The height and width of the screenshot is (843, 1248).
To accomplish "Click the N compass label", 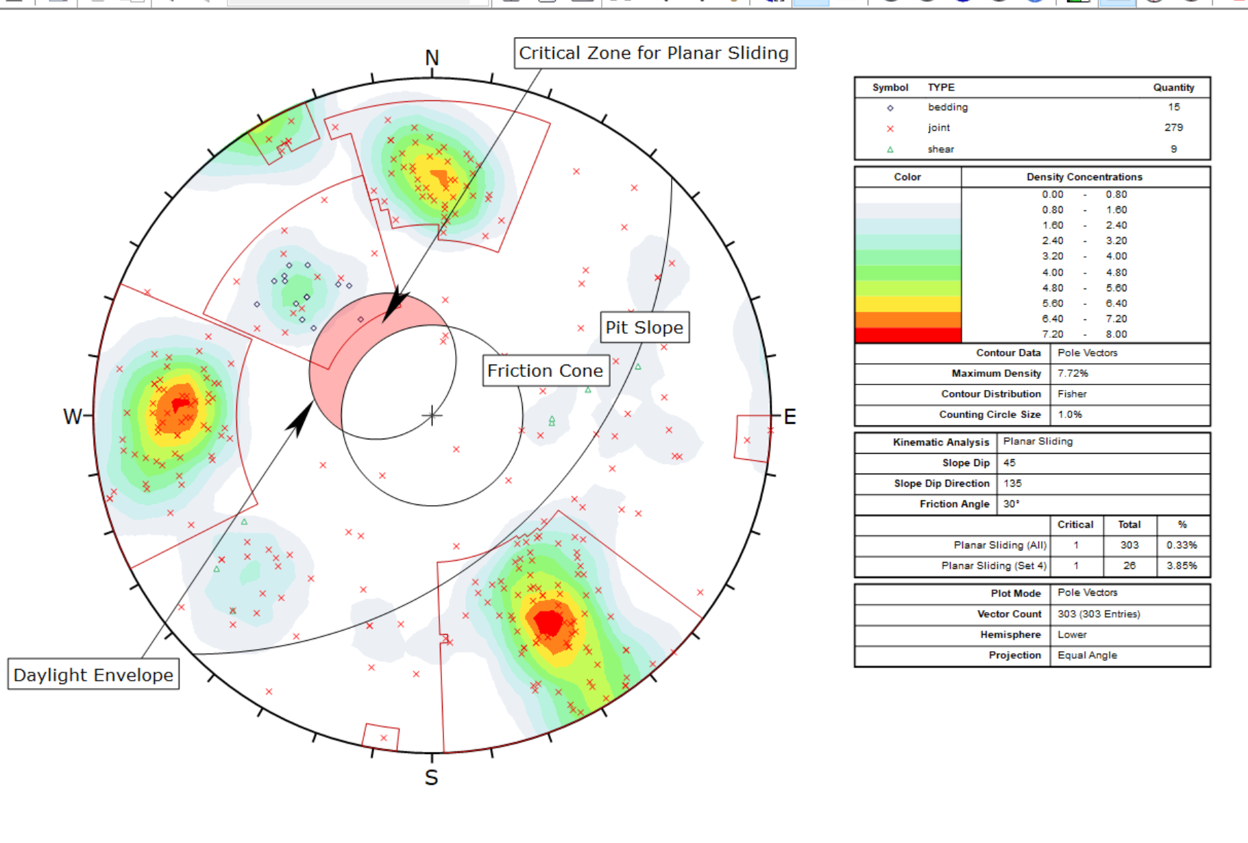I will tap(432, 58).
